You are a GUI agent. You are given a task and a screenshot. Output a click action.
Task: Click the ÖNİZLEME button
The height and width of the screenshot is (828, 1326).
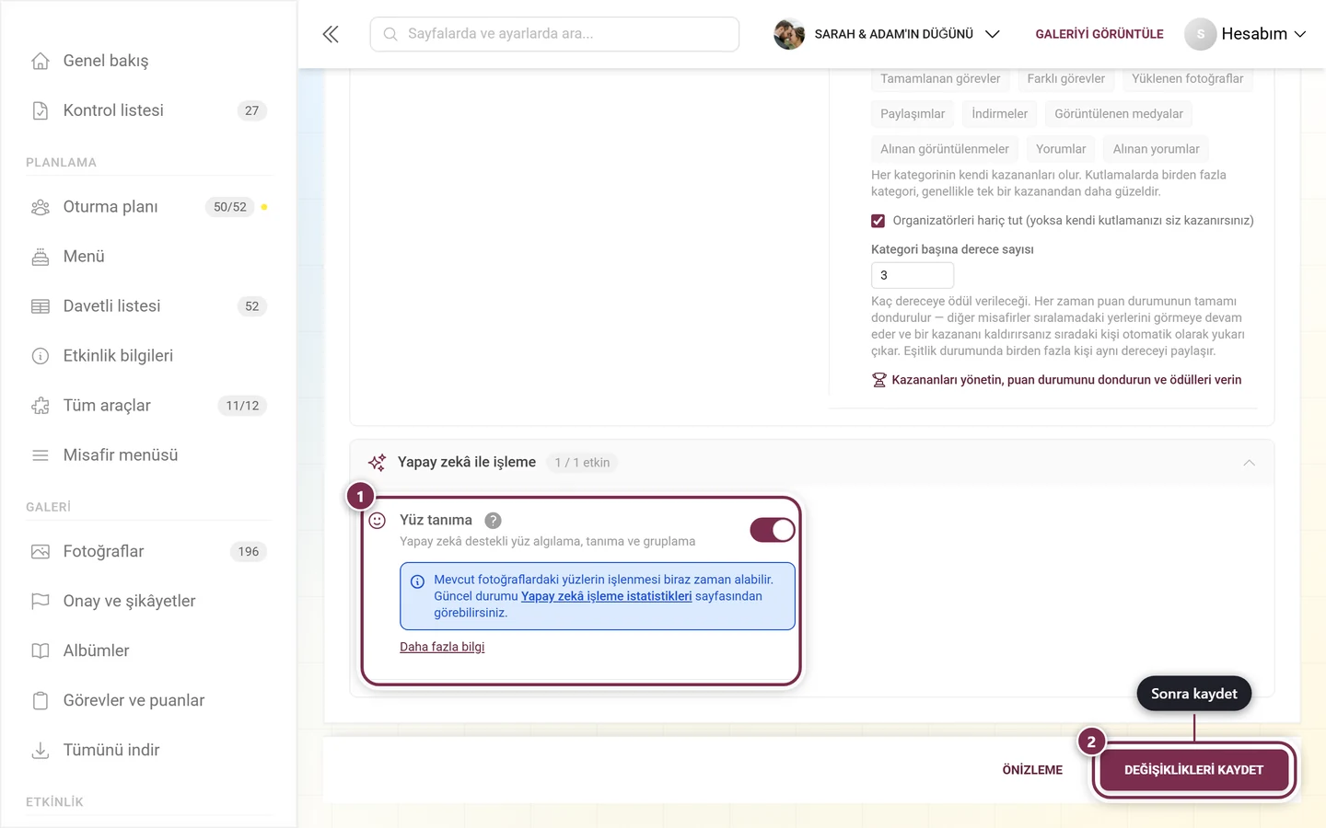[x=1032, y=770]
